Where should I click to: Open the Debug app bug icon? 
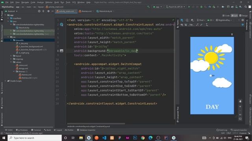pos(201,7)
